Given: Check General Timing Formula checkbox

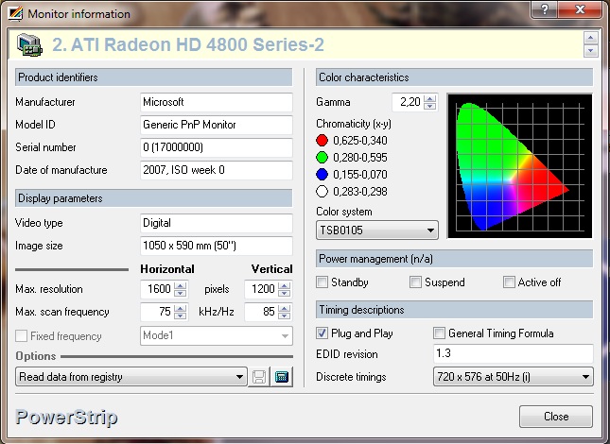Looking at the screenshot, I should point(439,333).
